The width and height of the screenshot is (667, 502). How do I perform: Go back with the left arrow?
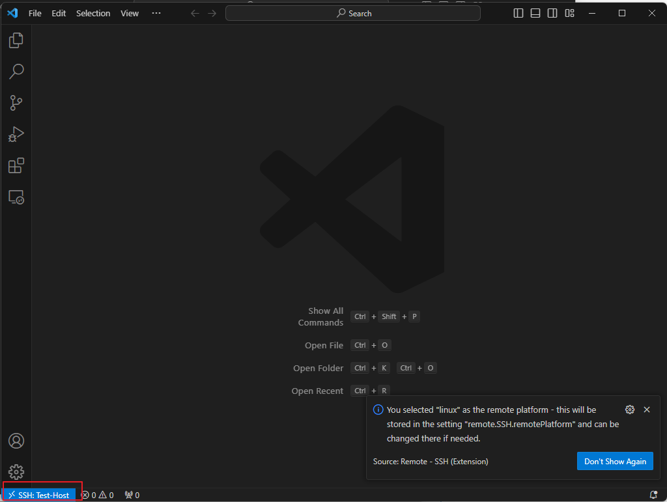point(195,13)
